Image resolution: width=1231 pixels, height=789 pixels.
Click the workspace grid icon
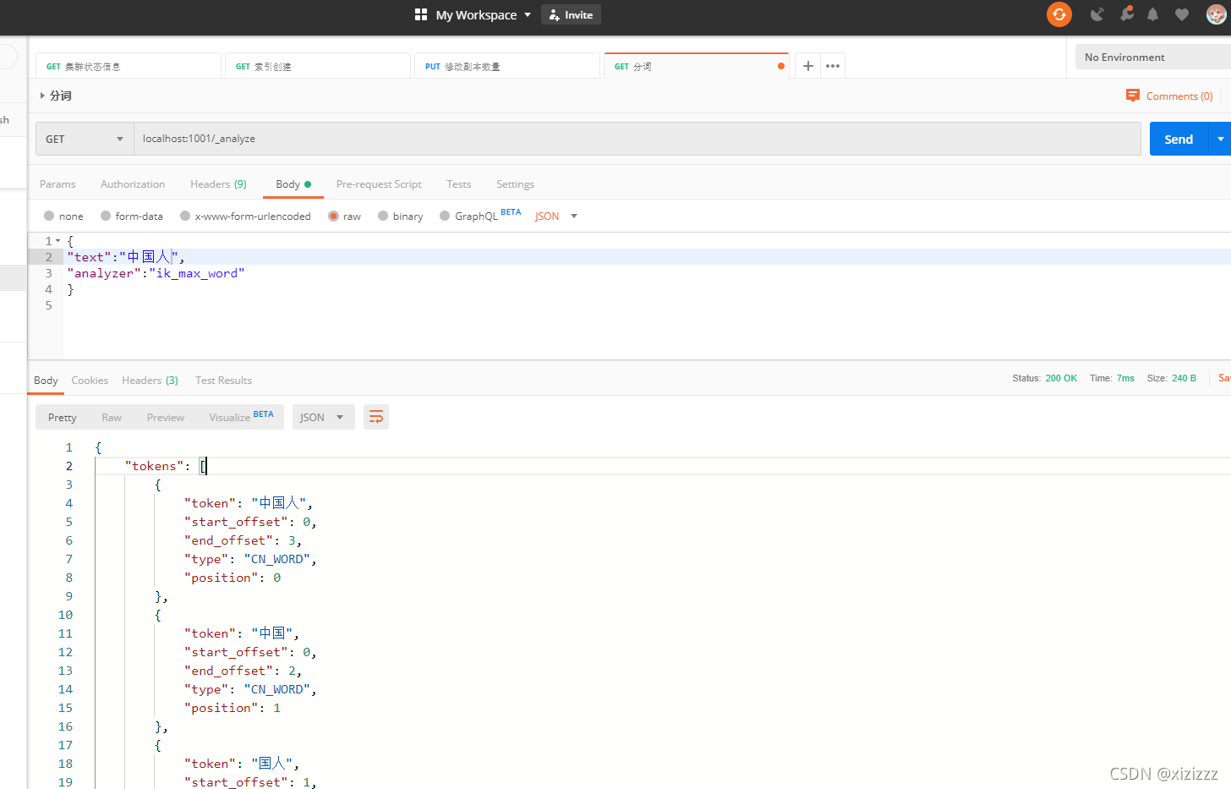(x=421, y=14)
